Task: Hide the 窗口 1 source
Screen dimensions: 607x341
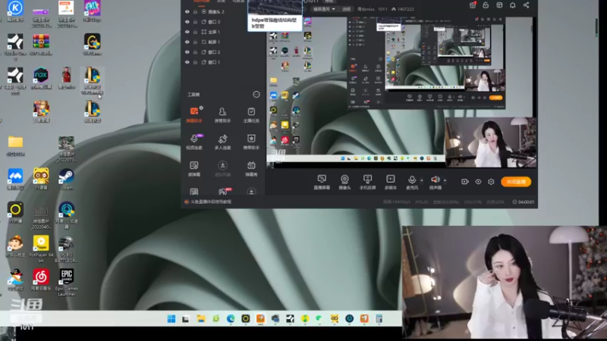Action: tap(187, 62)
